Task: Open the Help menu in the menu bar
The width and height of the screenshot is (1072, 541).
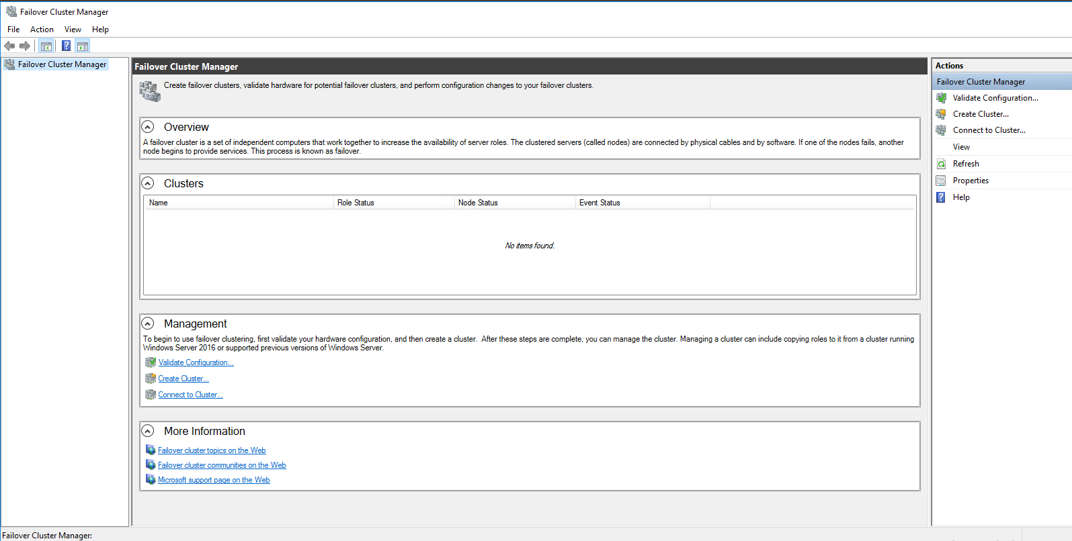Action: tap(100, 30)
